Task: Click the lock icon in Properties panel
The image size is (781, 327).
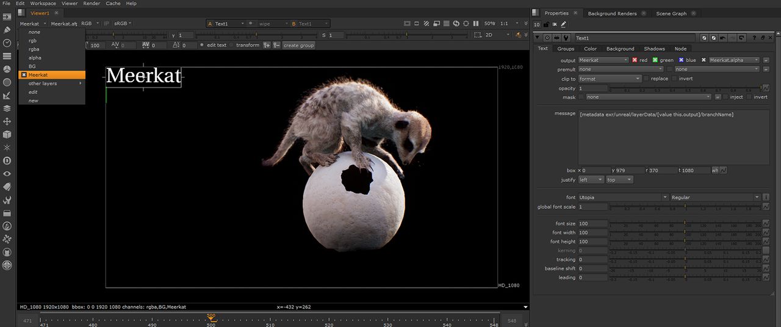Action: [x=545, y=24]
